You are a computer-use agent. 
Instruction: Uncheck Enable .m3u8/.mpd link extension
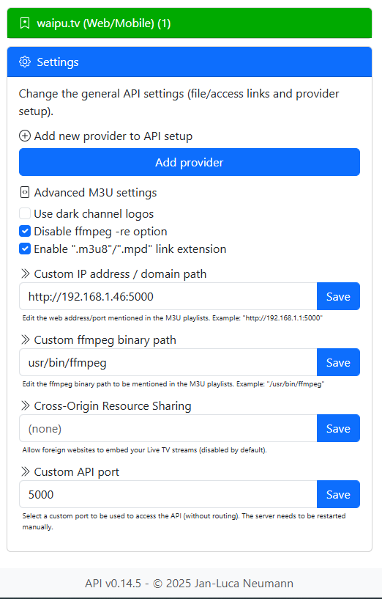(x=25, y=249)
